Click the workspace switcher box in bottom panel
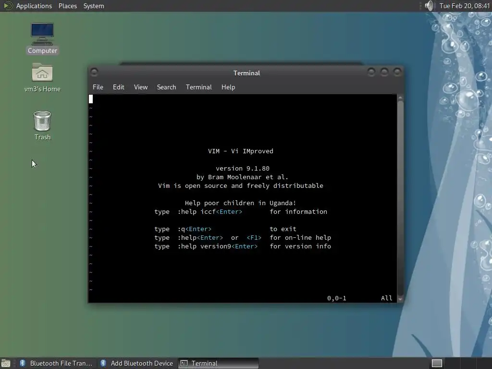Image resolution: width=492 pixels, height=369 pixels. 437,363
